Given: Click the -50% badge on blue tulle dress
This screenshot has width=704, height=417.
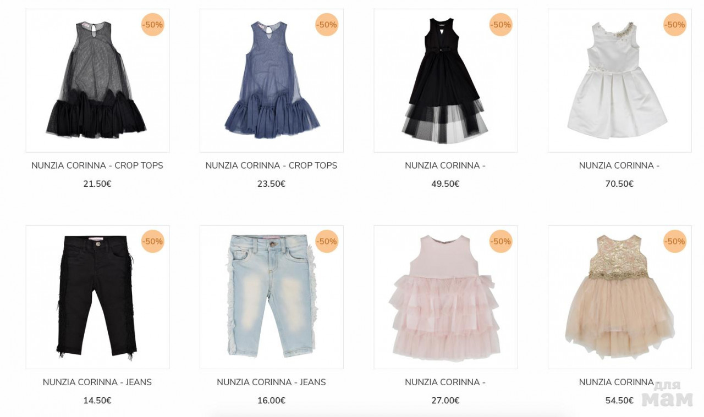Looking at the screenshot, I should click(x=327, y=25).
